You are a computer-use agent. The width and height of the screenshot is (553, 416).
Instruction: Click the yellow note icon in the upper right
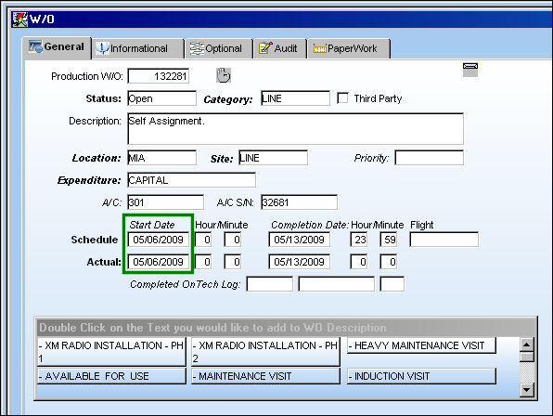(470, 70)
